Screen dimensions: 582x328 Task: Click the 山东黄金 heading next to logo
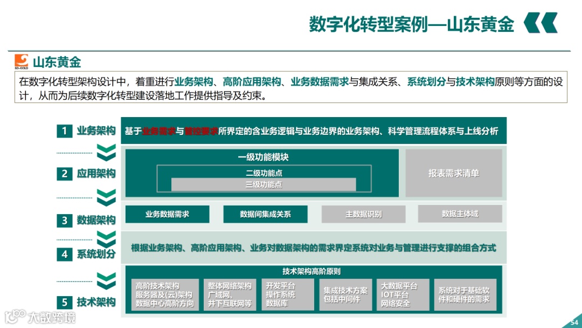pyautogui.click(x=57, y=62)
